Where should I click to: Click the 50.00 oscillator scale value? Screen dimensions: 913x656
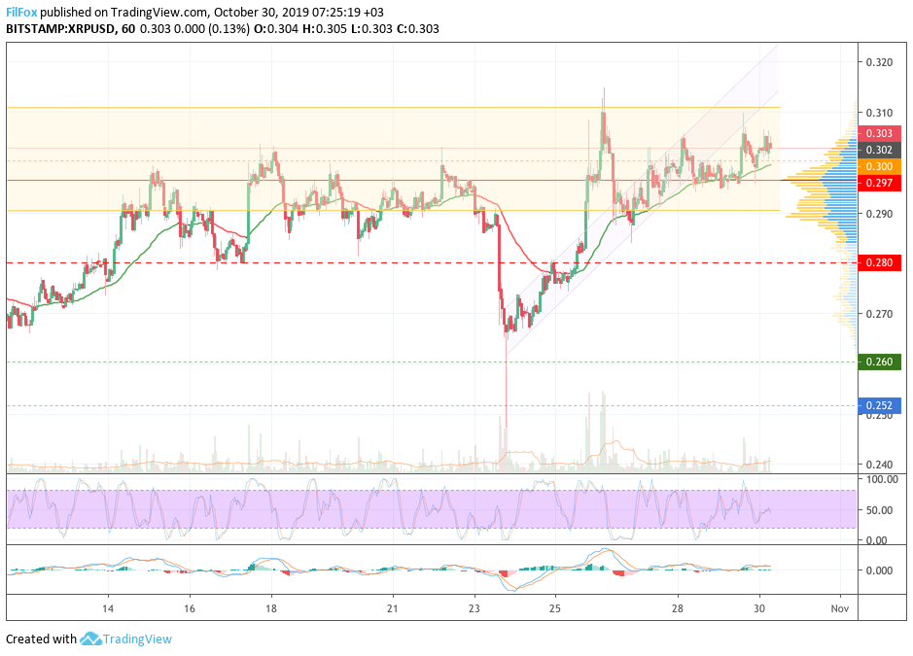click(x=880, y=510)
